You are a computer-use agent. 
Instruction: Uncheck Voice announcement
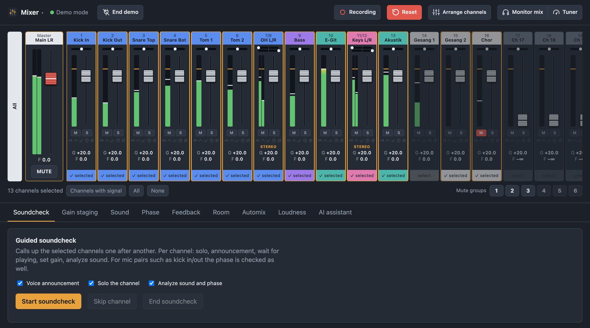(x=20, y=283)
